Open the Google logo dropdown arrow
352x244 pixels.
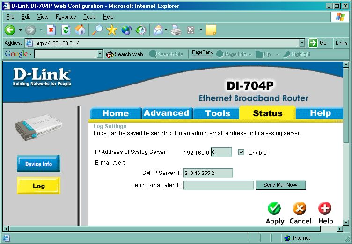[x=30, y=54]
